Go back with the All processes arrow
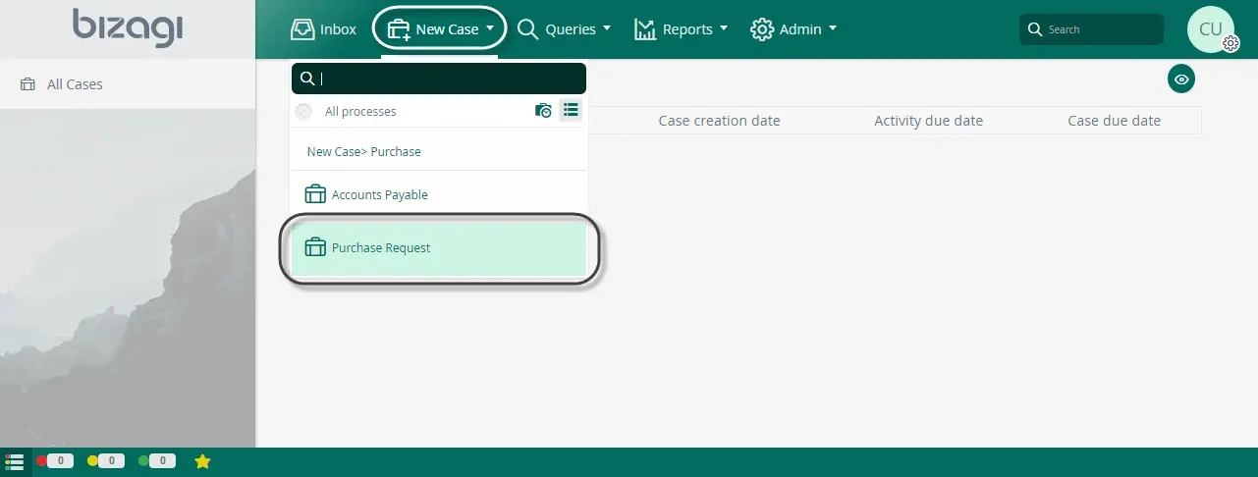The height and width of the screenshot is (477, 1258). click(x=304, y=112)
